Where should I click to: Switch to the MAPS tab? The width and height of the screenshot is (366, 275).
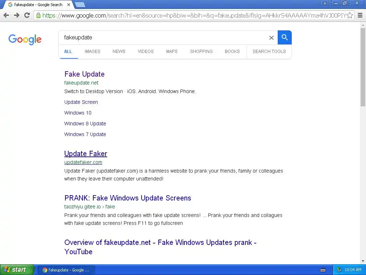pos(172,52)
